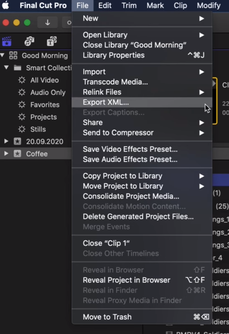The image size is (229, 334).
Task: Open the Mark menu
Action: pos(155,5)
